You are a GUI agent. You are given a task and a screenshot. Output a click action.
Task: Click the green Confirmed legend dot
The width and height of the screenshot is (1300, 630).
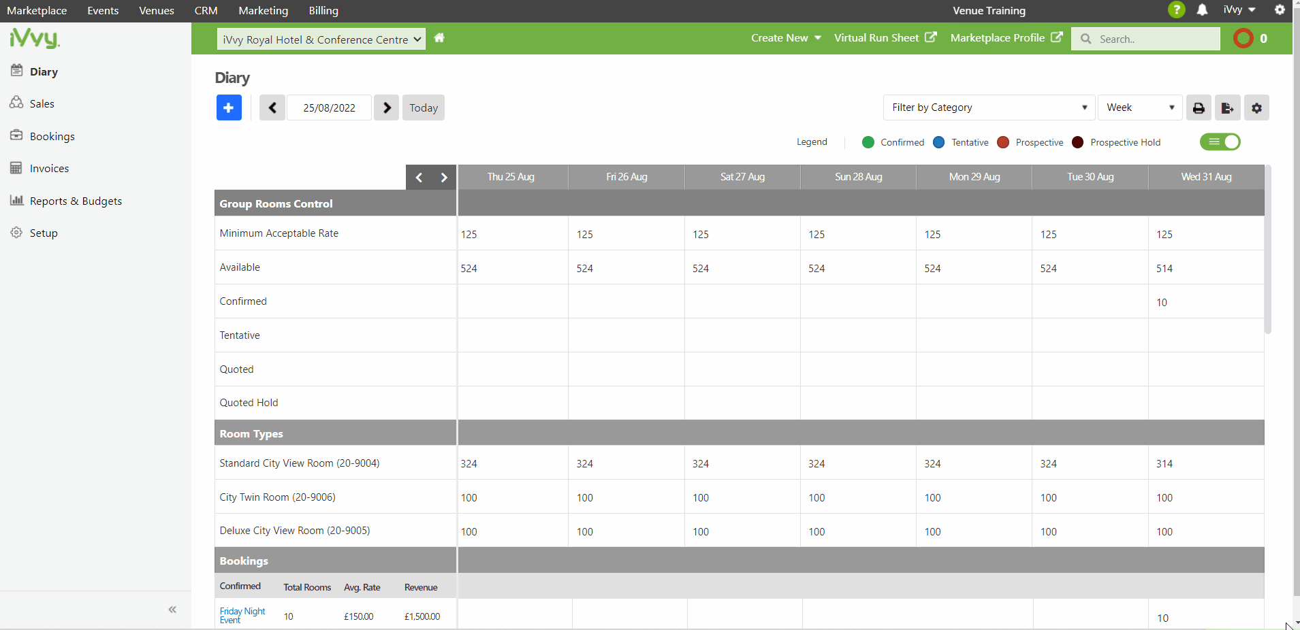point(868,142)
